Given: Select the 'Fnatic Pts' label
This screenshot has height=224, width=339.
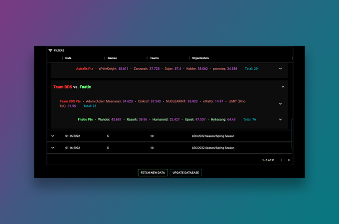Looking at the screenshot, I should 85,119.
